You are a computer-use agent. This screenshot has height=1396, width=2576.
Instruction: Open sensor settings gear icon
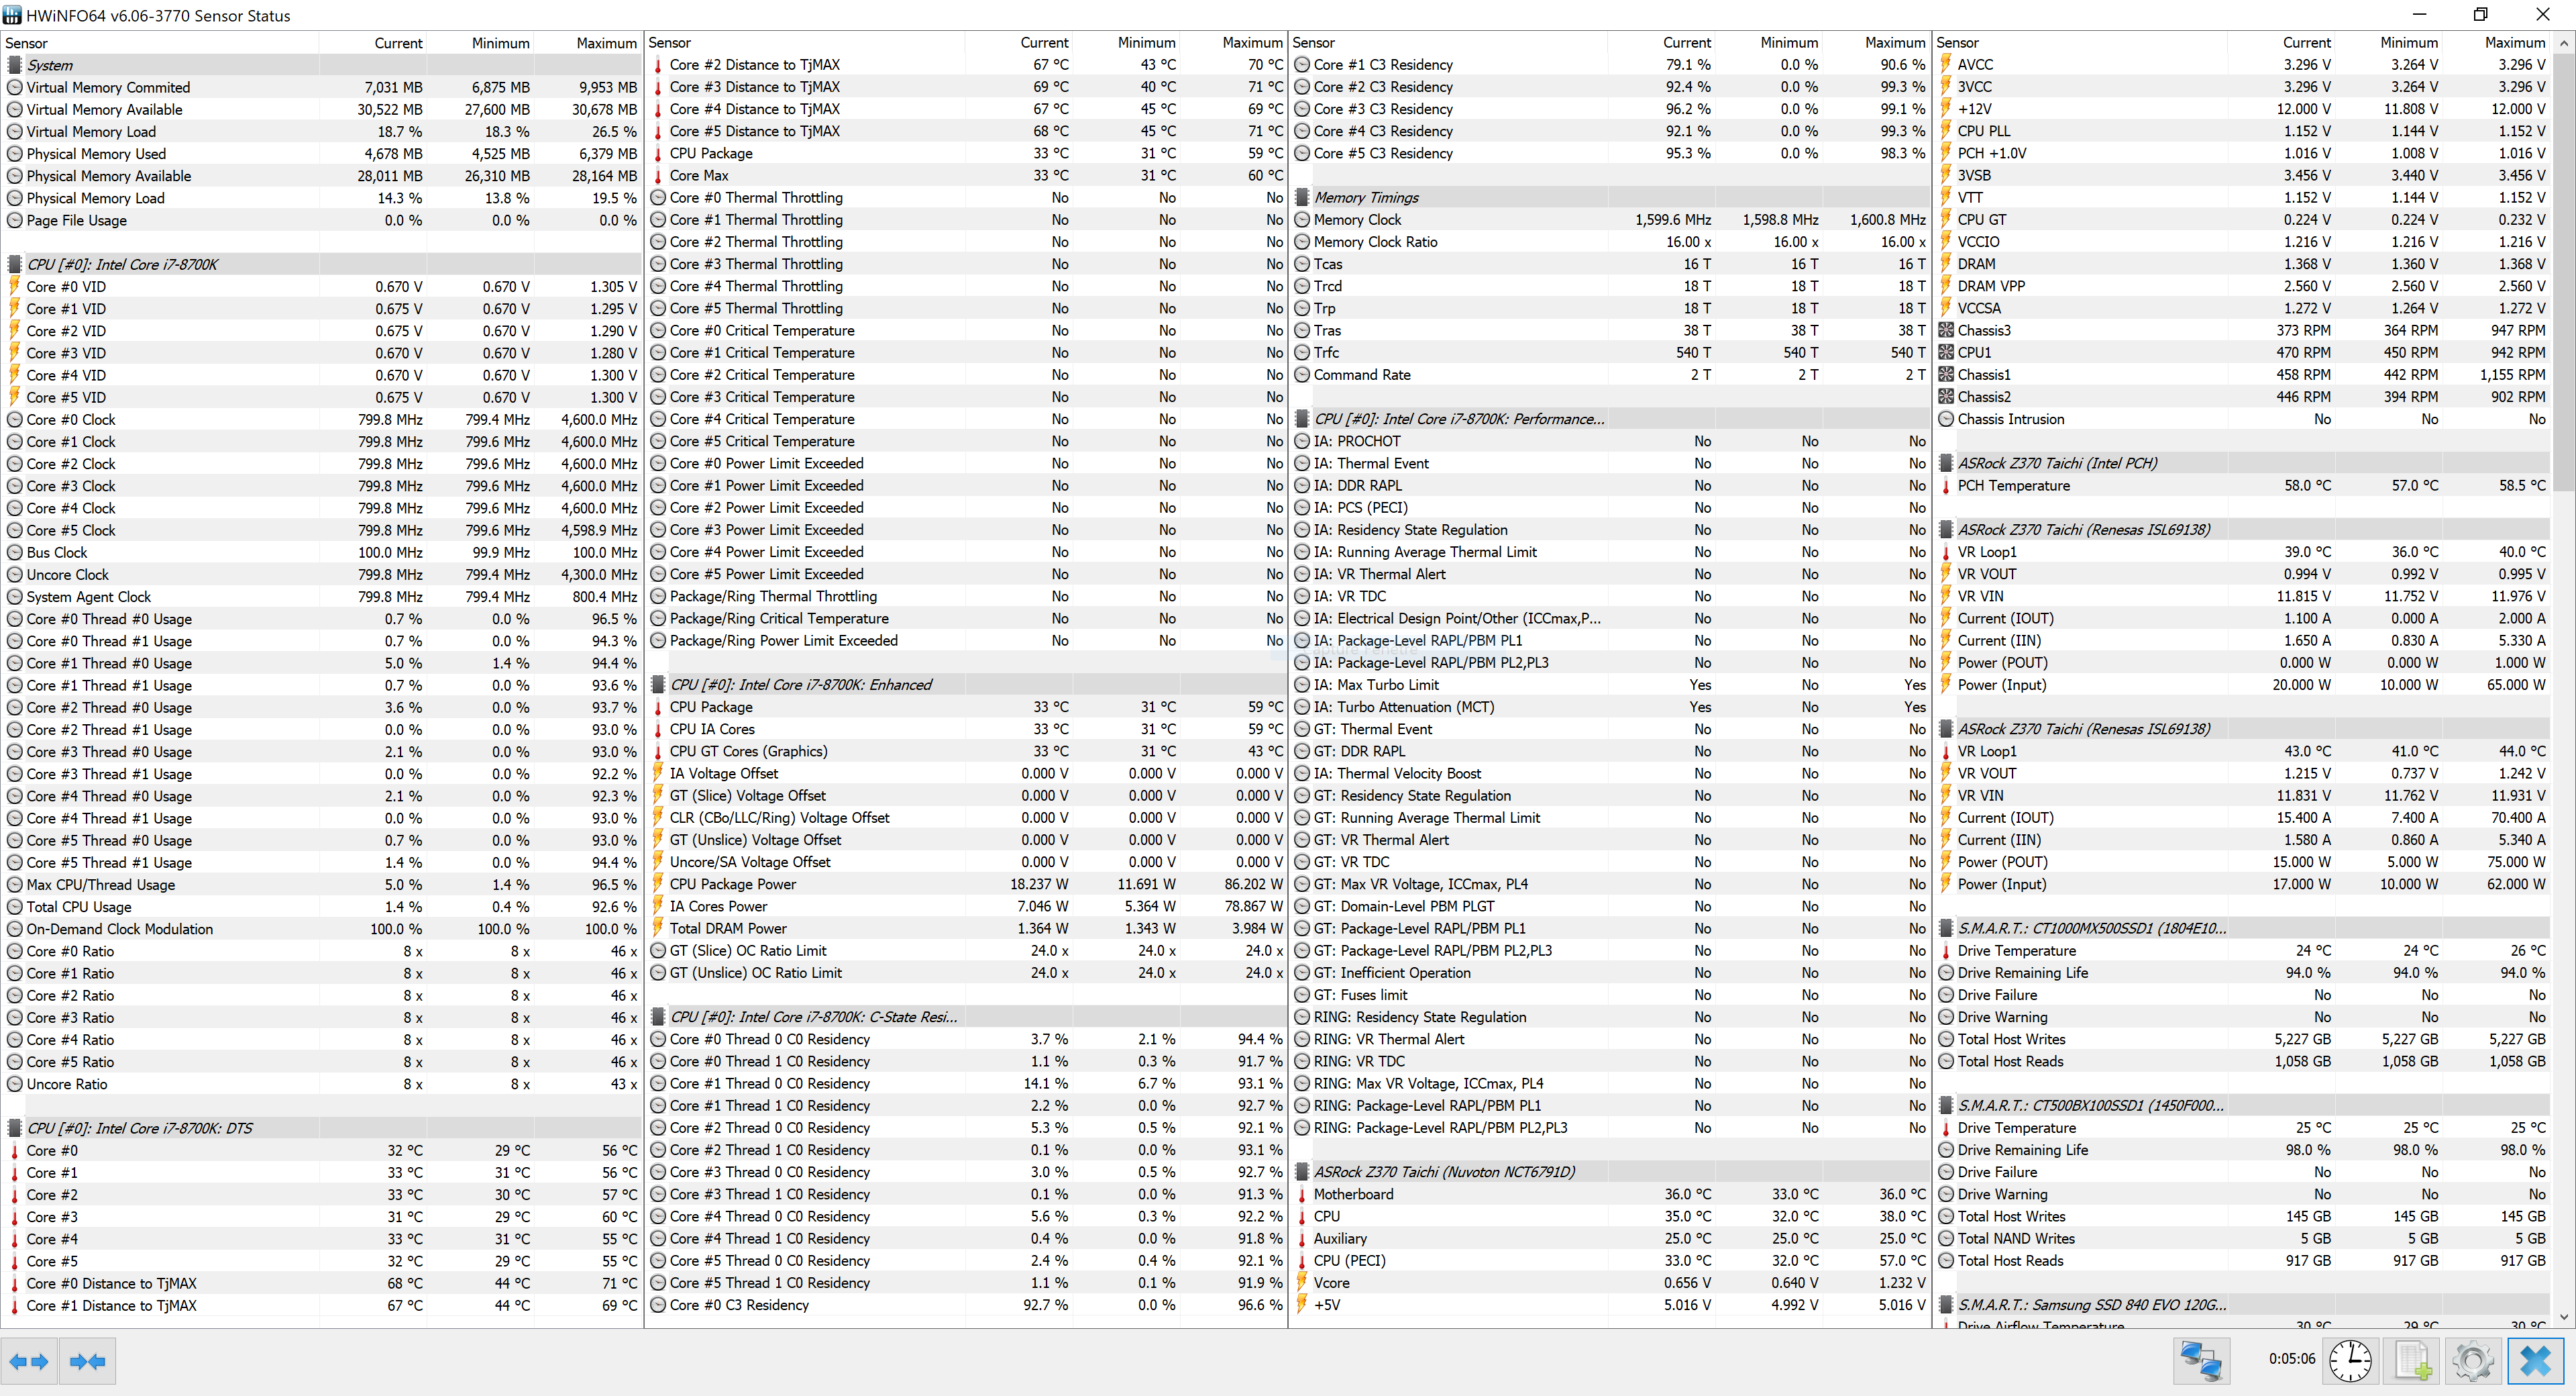point(2473,1361)
